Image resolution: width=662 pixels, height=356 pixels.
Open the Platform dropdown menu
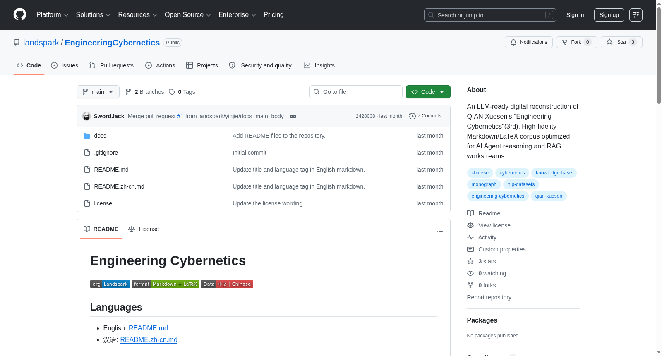click(53, 15)
